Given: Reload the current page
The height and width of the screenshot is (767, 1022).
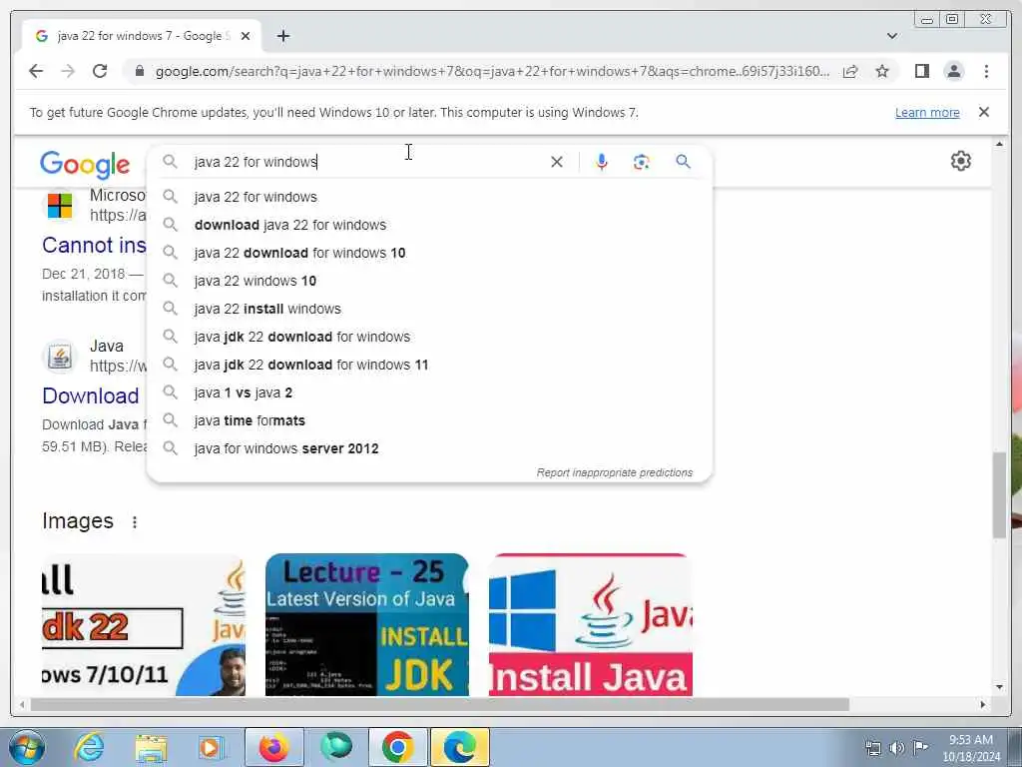Looking at the screenshot, I should tap(100, 71).
